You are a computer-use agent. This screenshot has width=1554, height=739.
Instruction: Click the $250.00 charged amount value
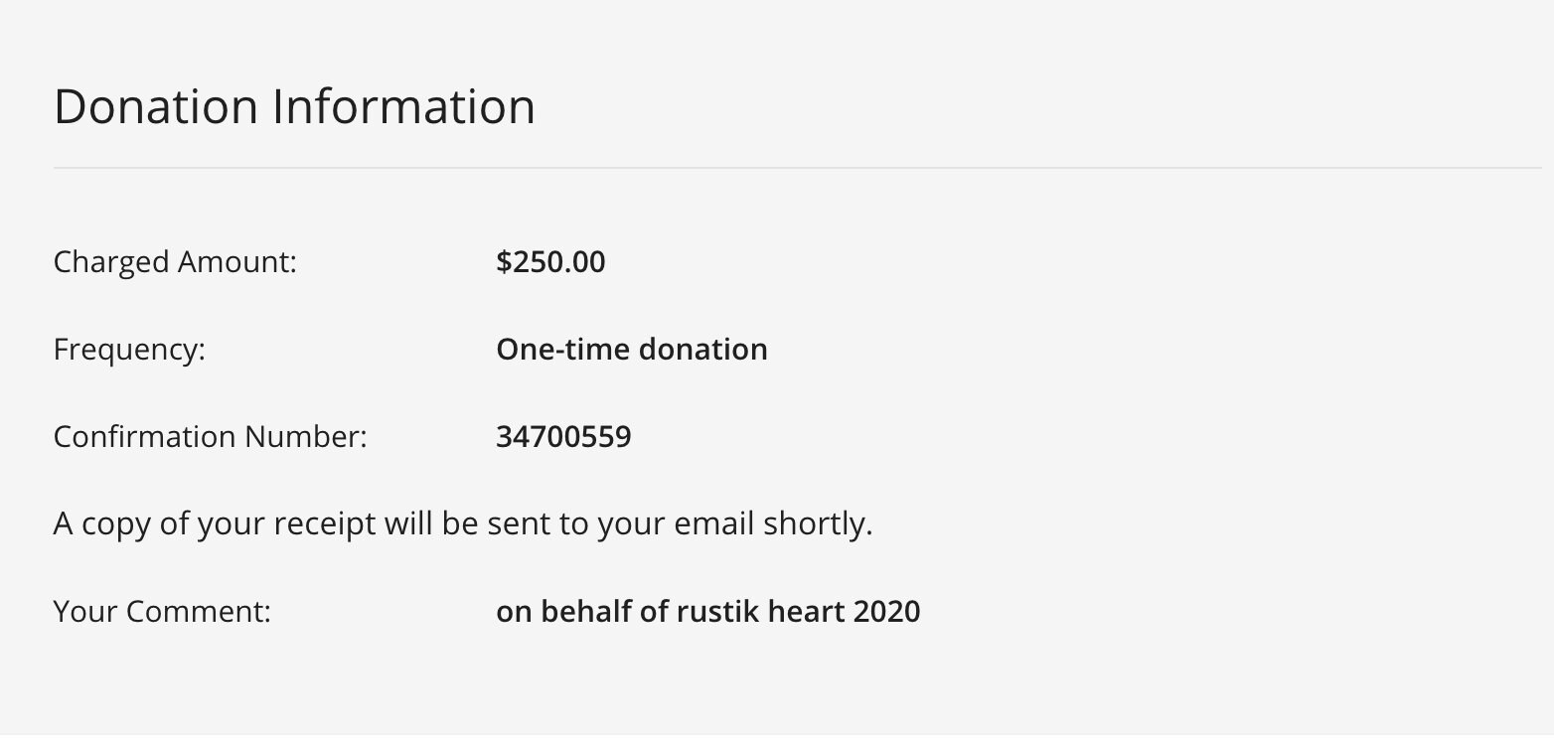550,262
